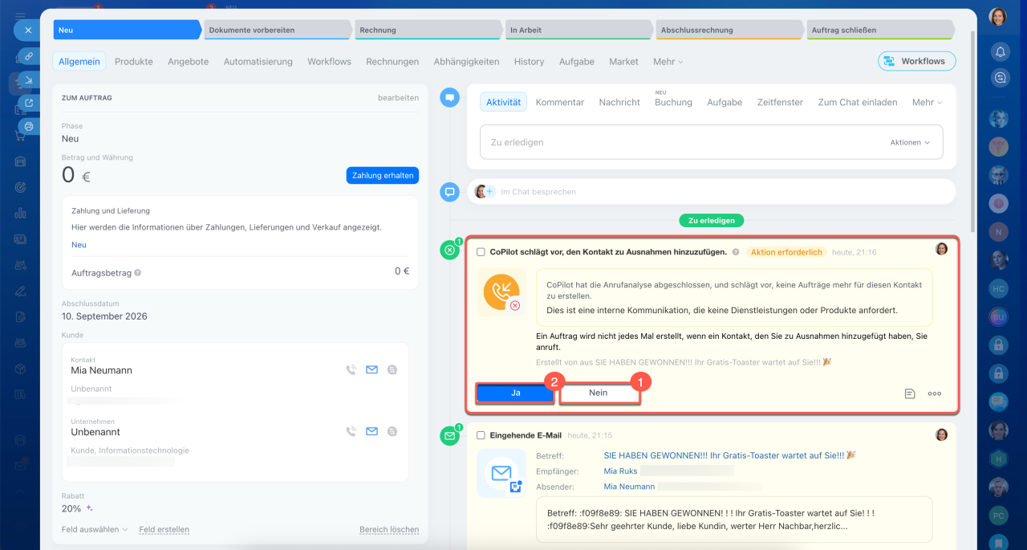1027x550 pixels.
Task: Expand the Mehr dropdown in the timeline tabs
Action: coord(927,102)
